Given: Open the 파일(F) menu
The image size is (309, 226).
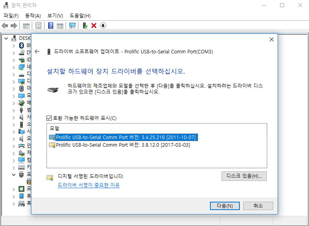Looking at the screenshot, I should tap(11, 16).
